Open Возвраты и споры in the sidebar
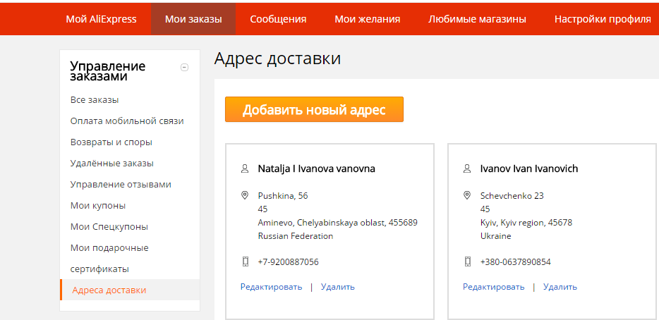659x320 pixels. [x=111, y=142]
